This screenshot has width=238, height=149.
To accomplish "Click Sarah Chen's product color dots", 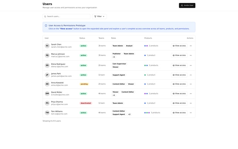I will pos(146,46).
